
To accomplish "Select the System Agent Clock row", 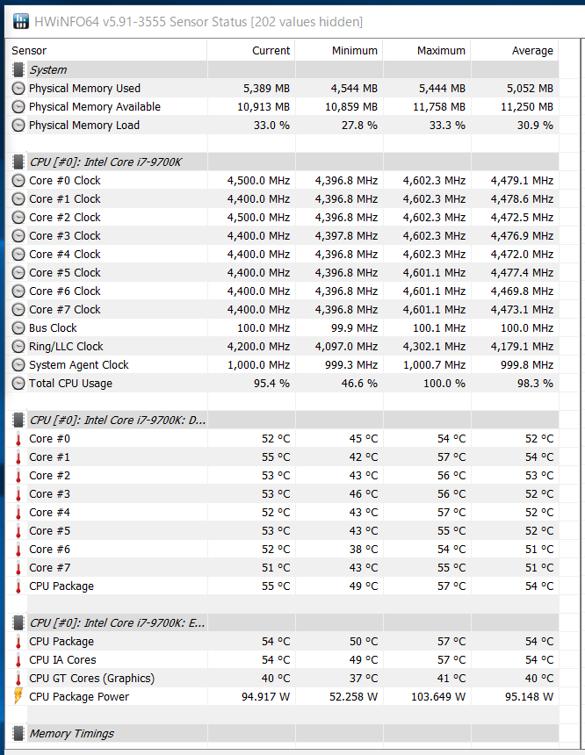I will 282,365.
